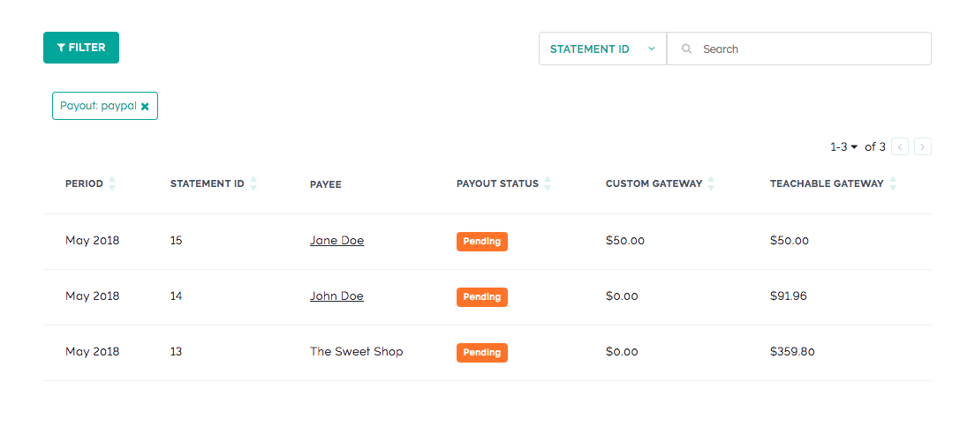This screenshot has height=434, width=975.
Task: Open John Doe payee link
Action: tap(336, 296)
